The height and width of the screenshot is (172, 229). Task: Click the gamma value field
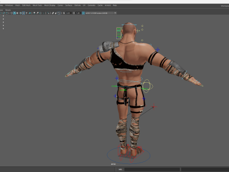[x=78, y=13]
